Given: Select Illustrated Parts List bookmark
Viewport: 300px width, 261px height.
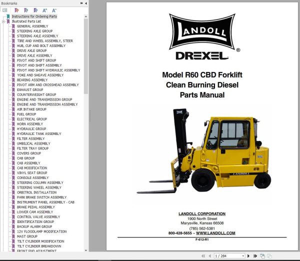Looking at the screenshot, I should coord(26,21).
